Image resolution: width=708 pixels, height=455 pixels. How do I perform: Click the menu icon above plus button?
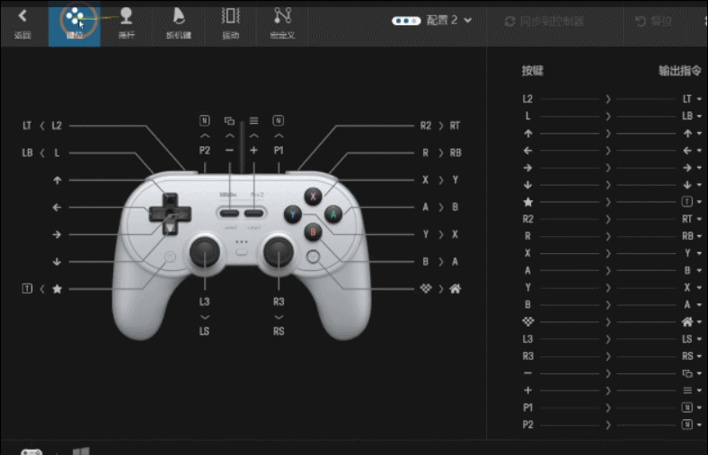pyautogui.click(x=253, y=120)
